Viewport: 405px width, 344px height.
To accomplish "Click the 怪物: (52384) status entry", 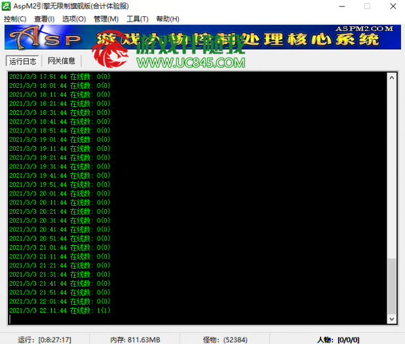I will (x=225, y=339).
